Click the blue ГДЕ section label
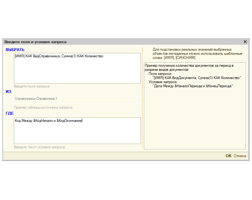Image resolution: width=252 pixels, height=200 pixels. tap(10, 113)
